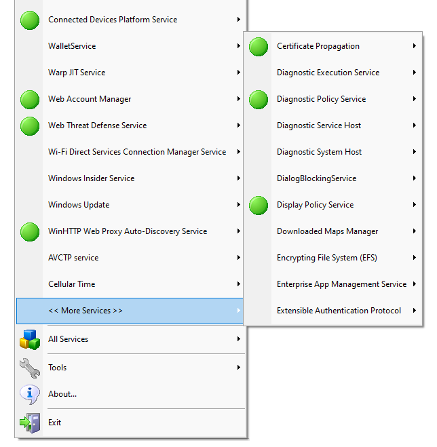Open the About... dialog
The height and width of the screenshot is (447, 437).
pos(131,394)
